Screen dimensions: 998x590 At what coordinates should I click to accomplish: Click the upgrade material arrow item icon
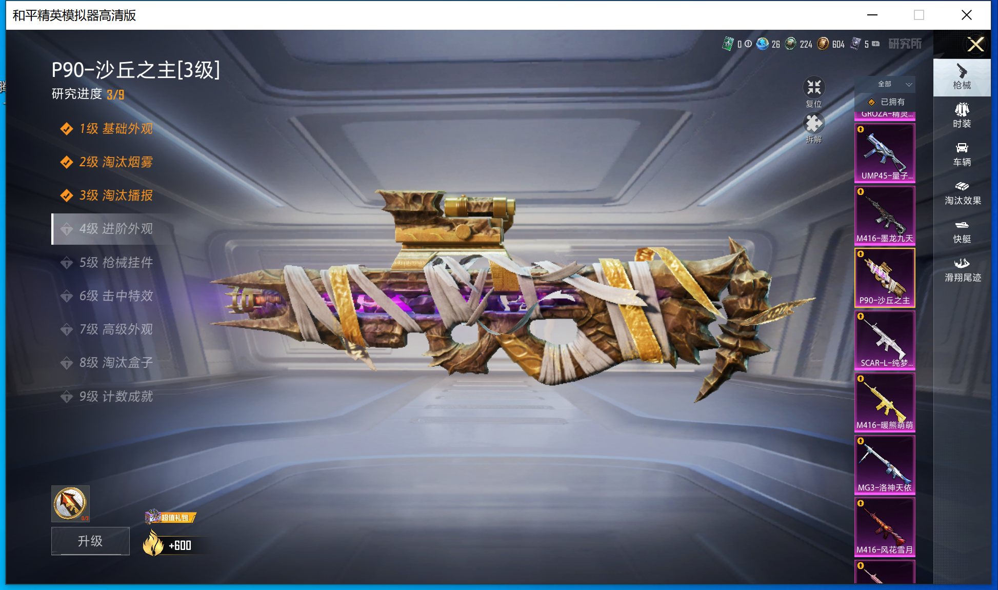click(70, 503)
